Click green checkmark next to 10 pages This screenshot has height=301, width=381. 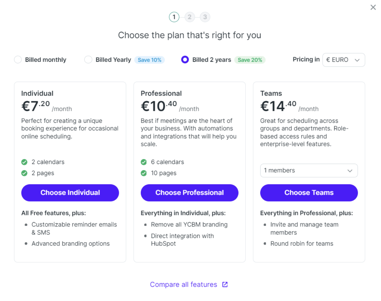point(143,173)
